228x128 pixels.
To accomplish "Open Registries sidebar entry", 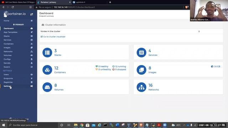I will (x=8, y=82).
